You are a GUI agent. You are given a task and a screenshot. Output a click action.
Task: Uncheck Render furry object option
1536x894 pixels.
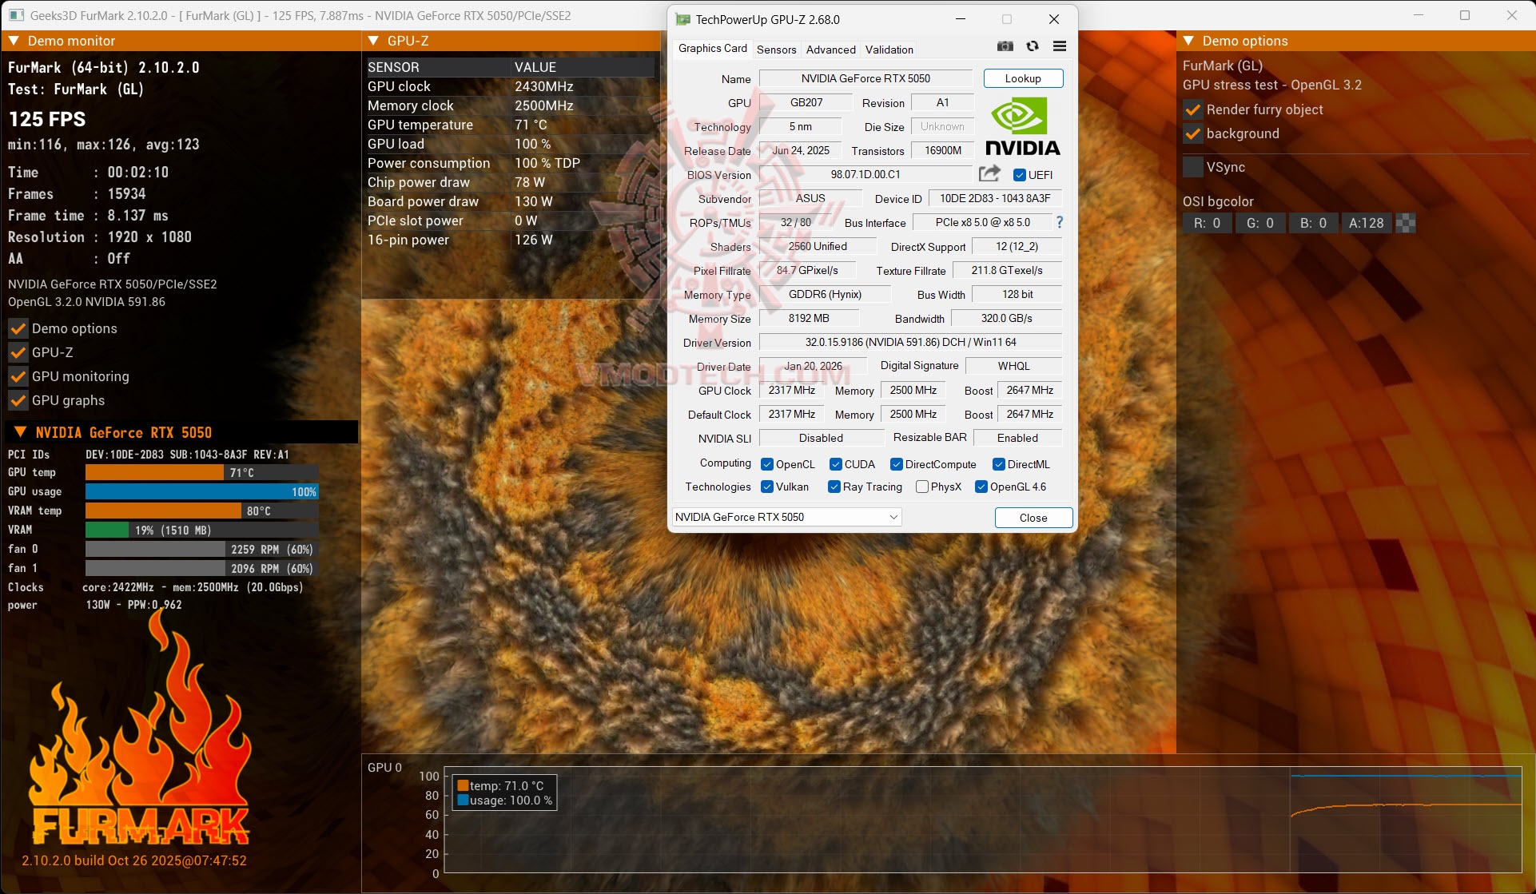click(1193, 109)
